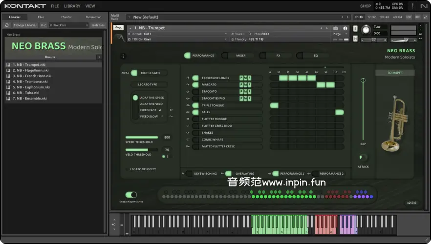Click the exclamation alert icon

pos(412,6)
